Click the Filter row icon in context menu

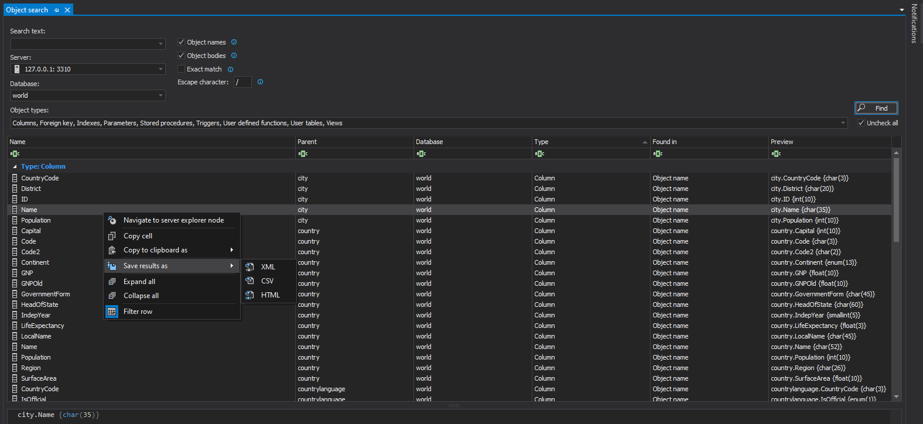pos(112,312)
